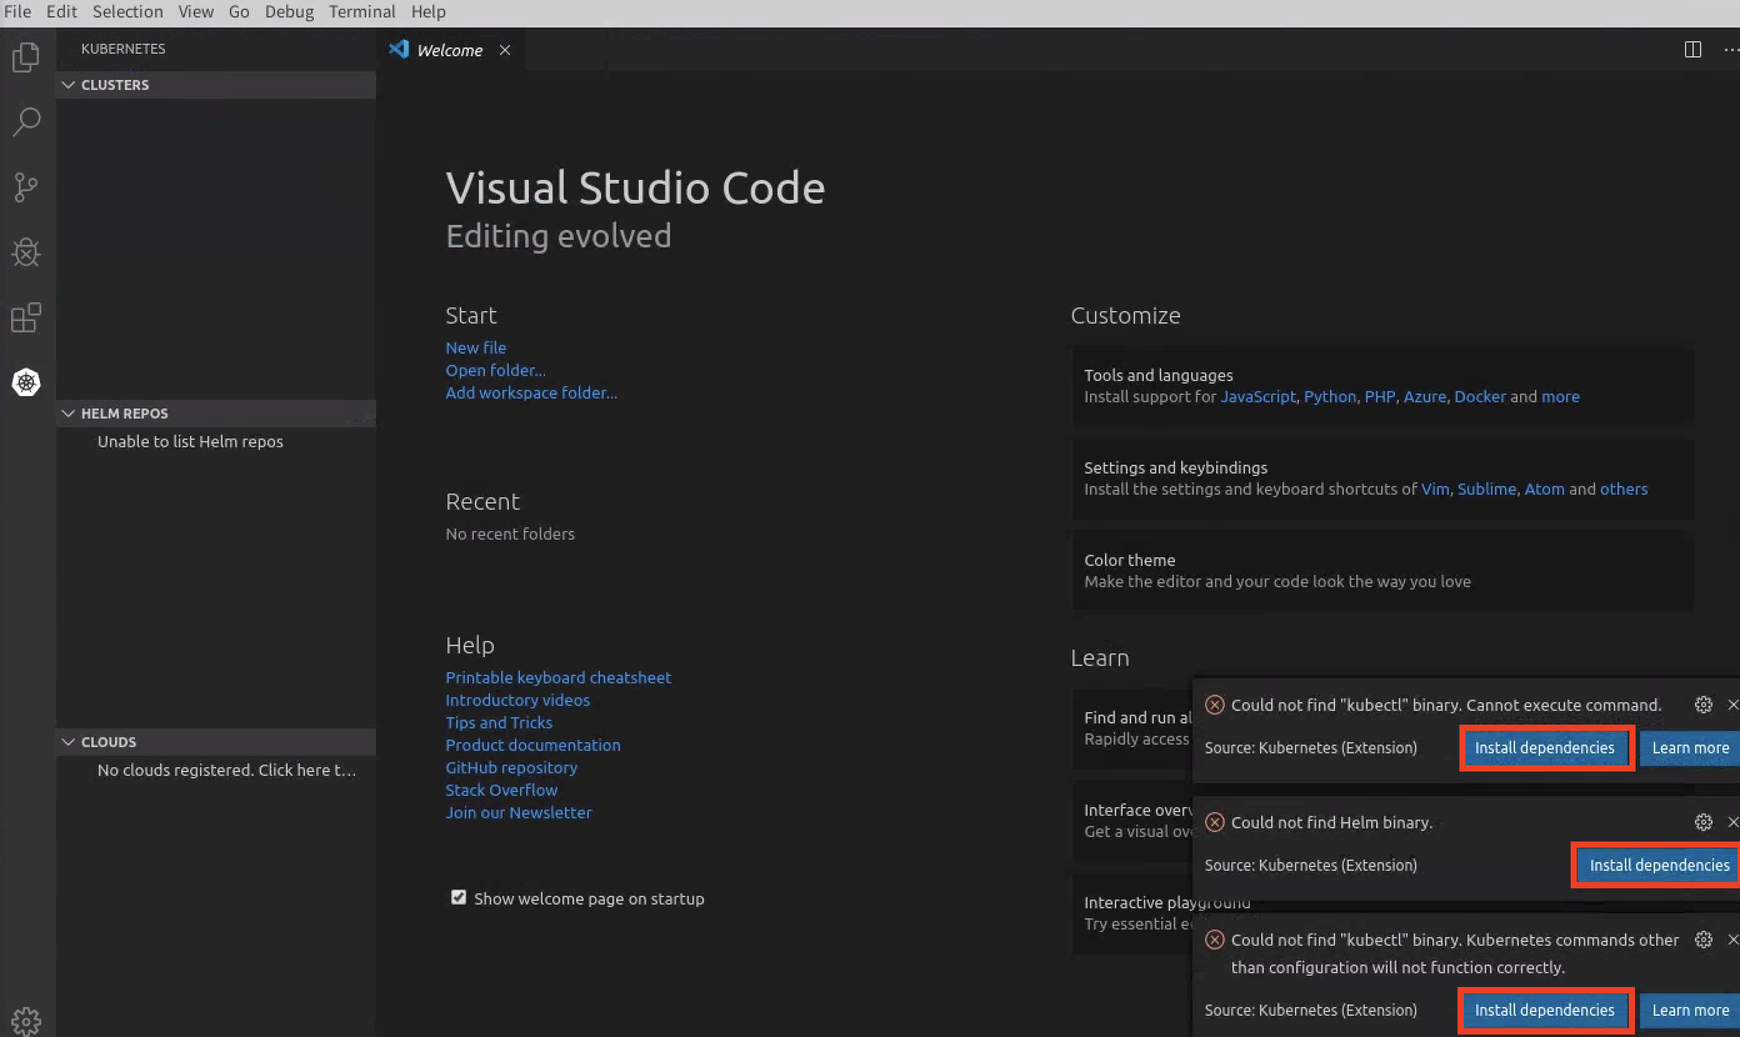Image resolution: width=1740 pixels, height=1037 pixels.
Task: Select the Kubernetes sidebar icon
Action: [x=26, y=382]
